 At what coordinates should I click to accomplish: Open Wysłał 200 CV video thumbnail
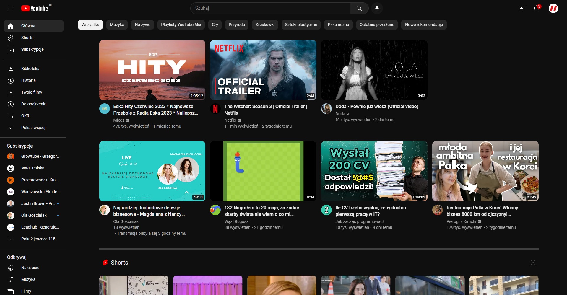(374, 171)
